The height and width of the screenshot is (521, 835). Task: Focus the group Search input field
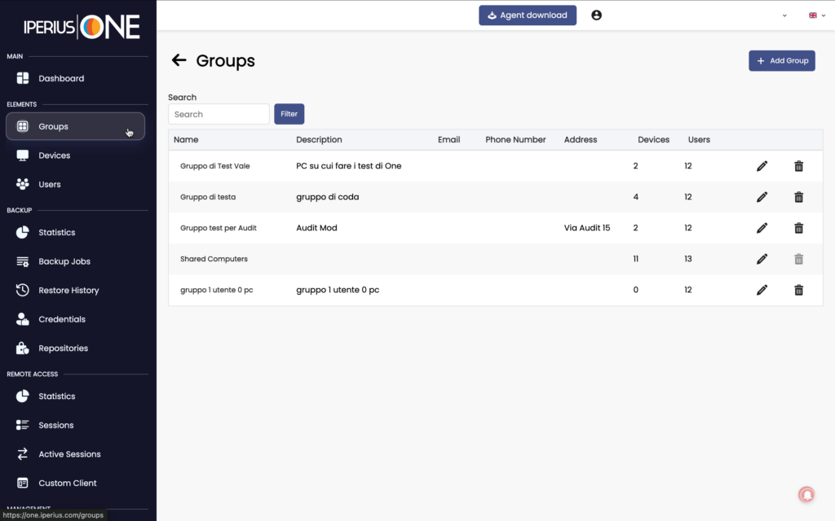pos(219,114)
